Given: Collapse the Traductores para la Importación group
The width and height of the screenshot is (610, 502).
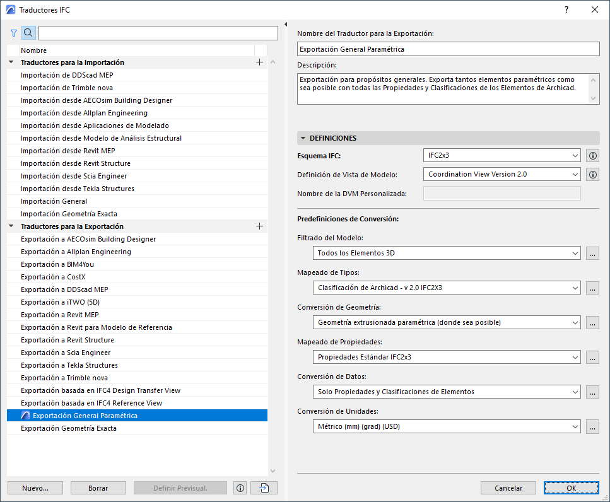Looking at the screenshot, I should (x=10, y=62).
